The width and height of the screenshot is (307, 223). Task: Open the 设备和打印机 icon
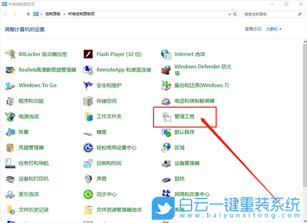[x=10, y=179]
